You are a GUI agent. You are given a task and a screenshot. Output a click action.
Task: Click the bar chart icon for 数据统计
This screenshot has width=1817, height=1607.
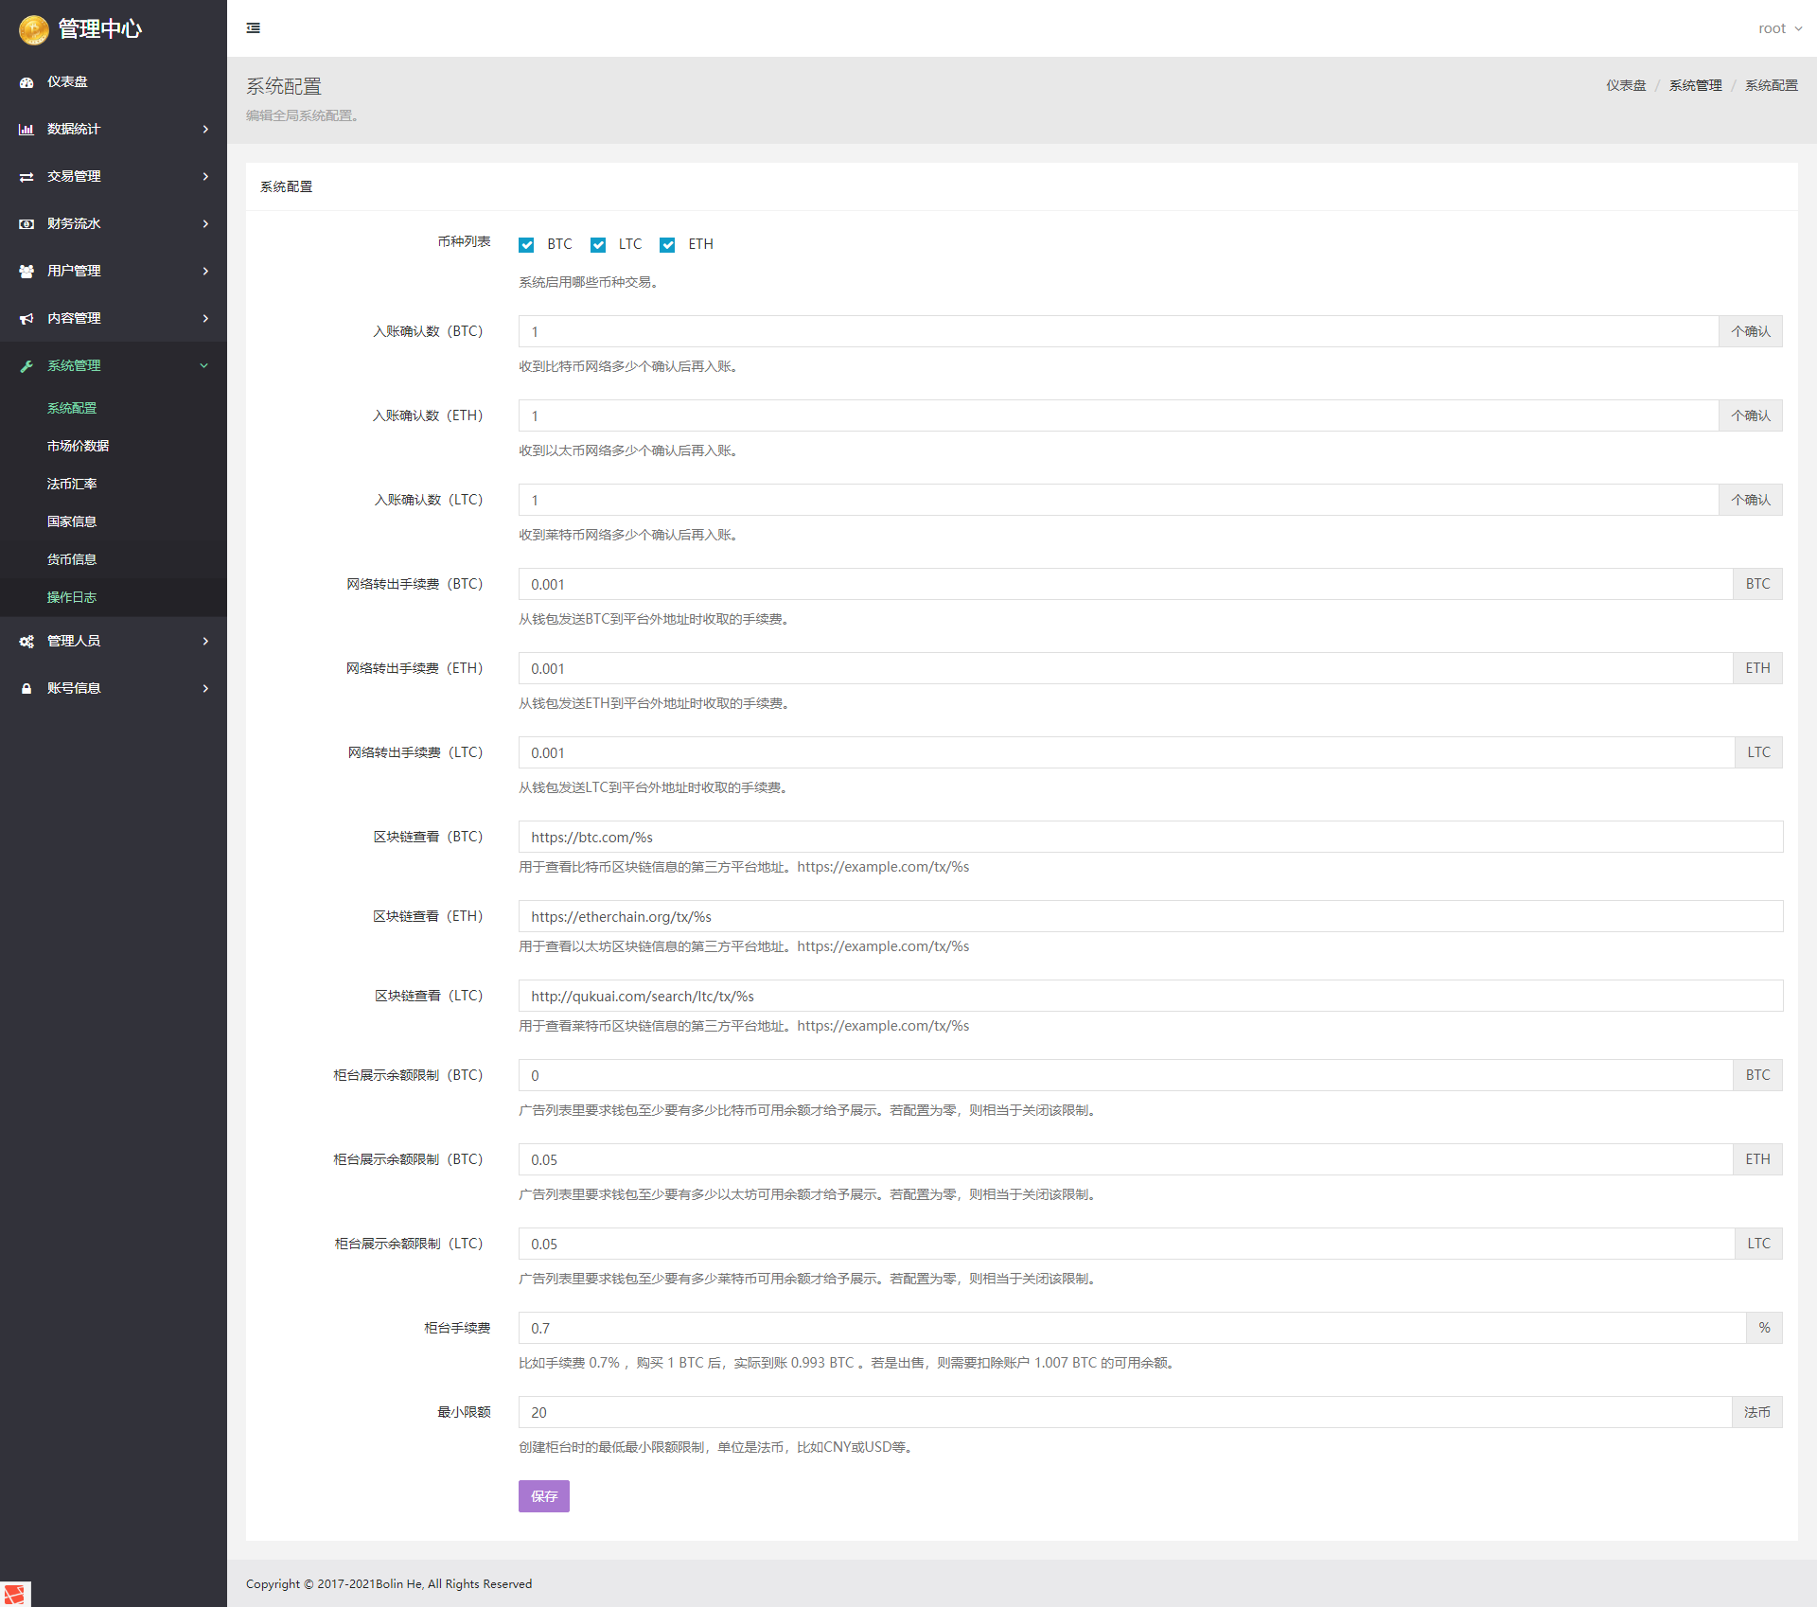[26, 130]
